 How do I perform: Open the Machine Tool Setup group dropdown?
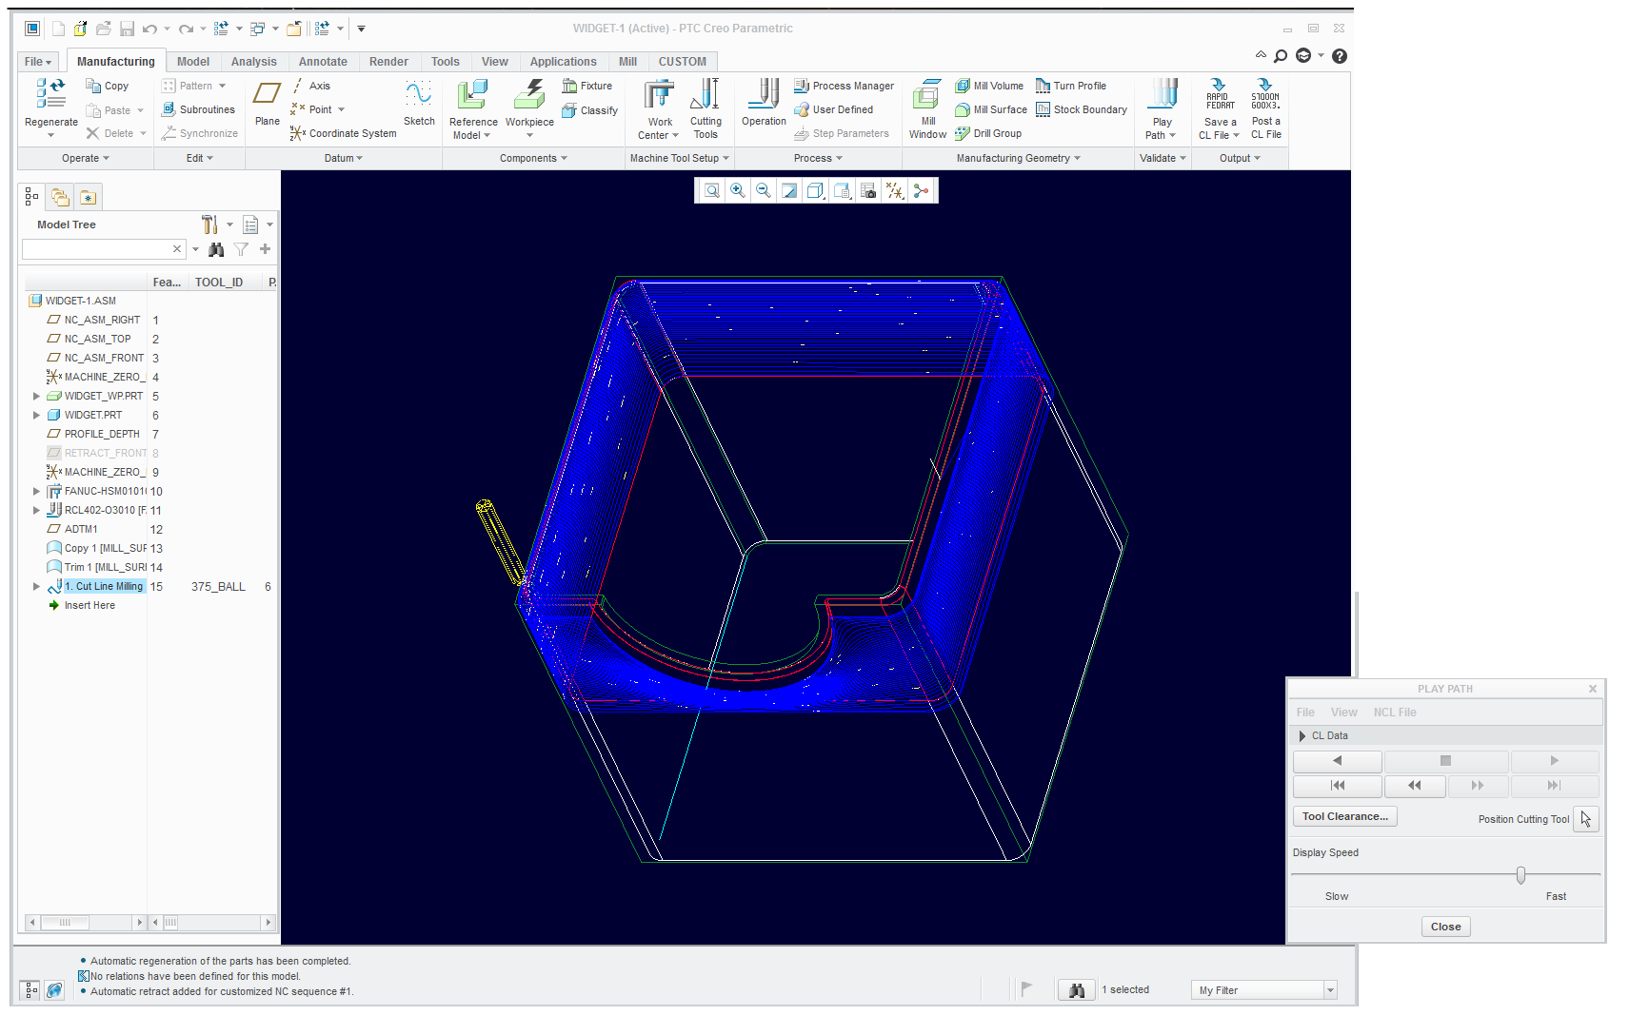point(679,158)
